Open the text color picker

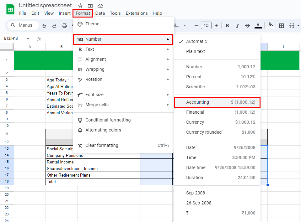coord(258,25)
